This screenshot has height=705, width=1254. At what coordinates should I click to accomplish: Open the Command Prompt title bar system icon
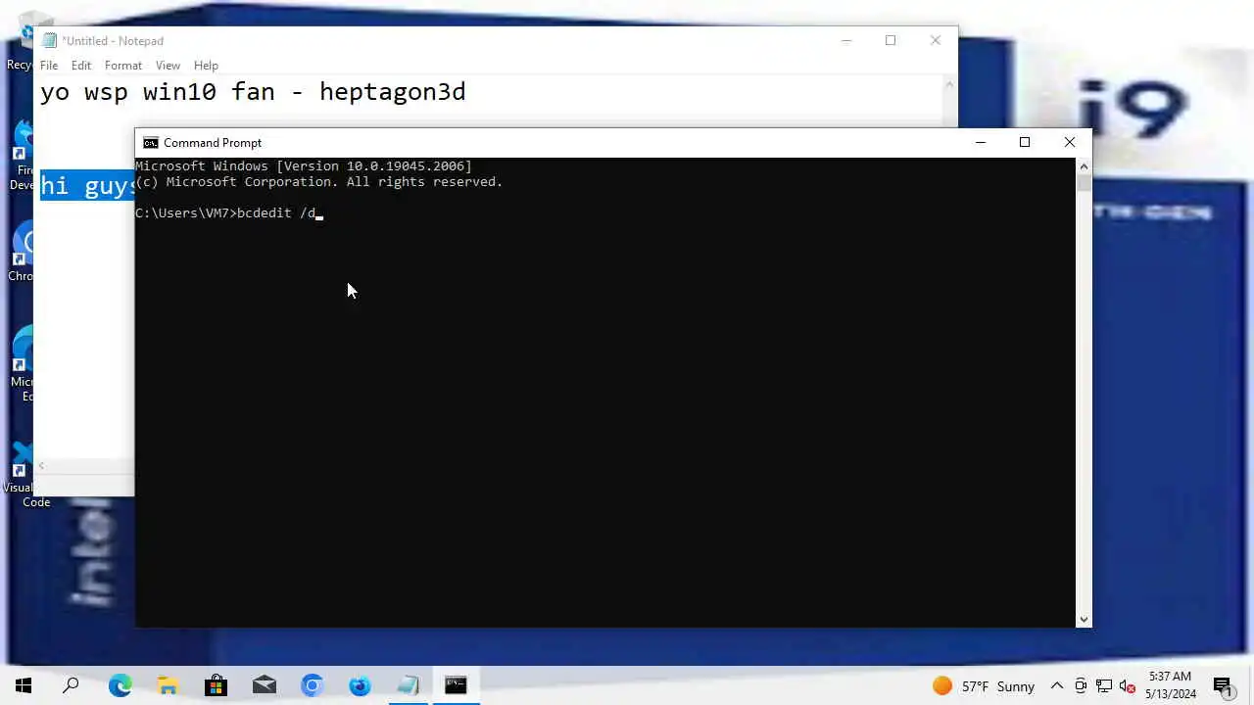point(150,143)
